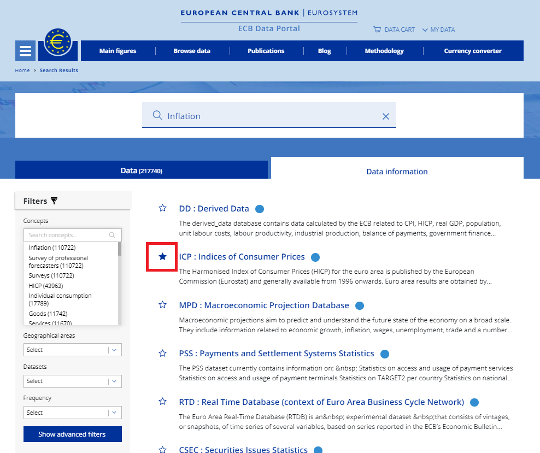Screen dimensions: 540x453
Task: Click info dot next to MPD dataset
Action: point(359,306)
